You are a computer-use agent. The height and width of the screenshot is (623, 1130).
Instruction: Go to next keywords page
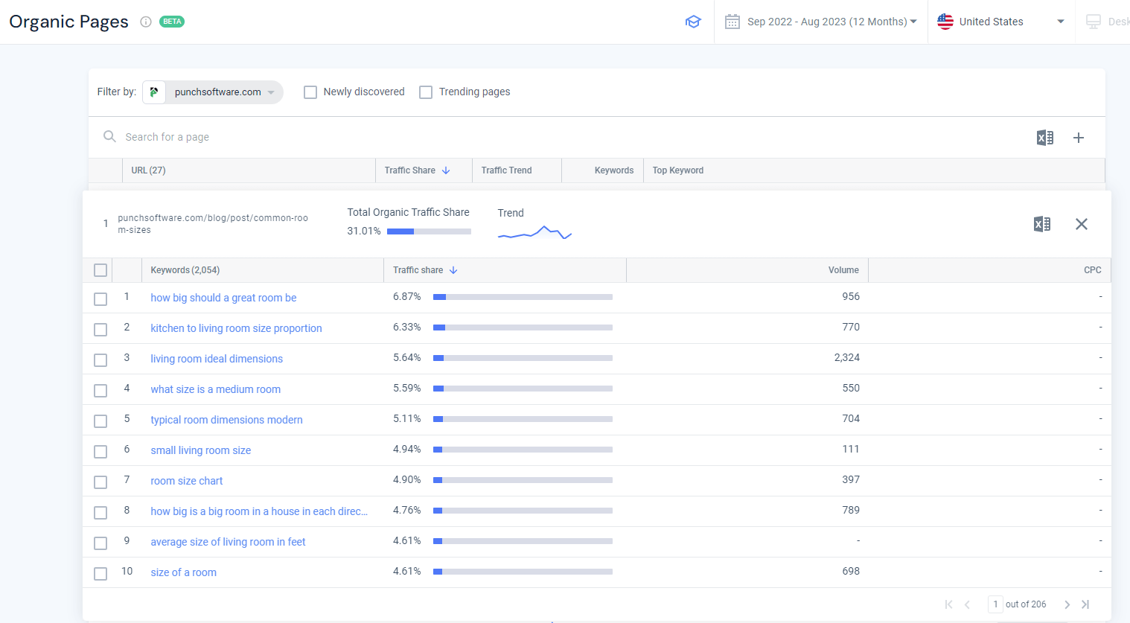1067,604
